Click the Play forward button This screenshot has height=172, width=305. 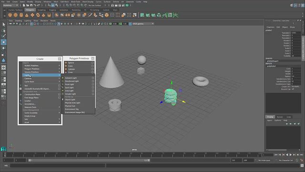pyautogui.click(x=291, y=155)
